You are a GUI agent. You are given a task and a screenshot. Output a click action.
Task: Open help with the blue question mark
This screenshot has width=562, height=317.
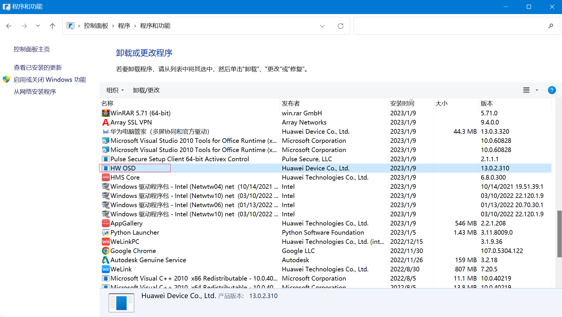pyautogui.click(x=552, y=90)
